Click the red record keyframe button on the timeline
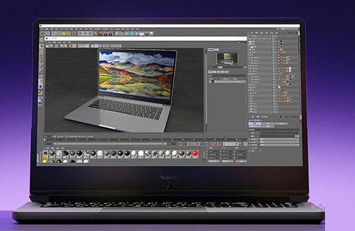The height and width of the screenshot is (231, 355). 212,144
